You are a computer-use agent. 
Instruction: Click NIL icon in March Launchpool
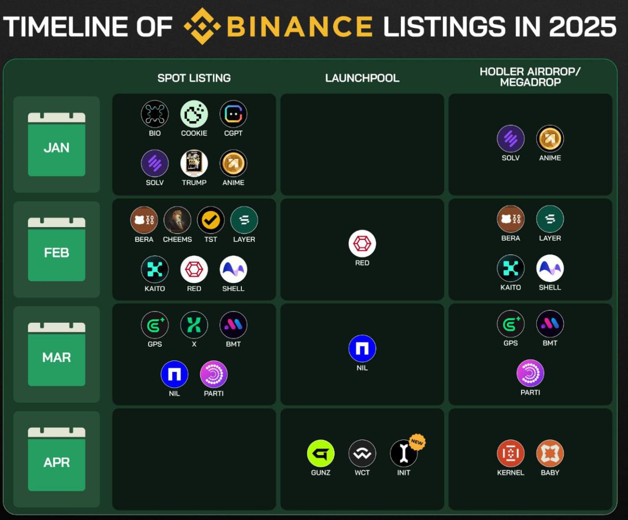coord(362,349)
